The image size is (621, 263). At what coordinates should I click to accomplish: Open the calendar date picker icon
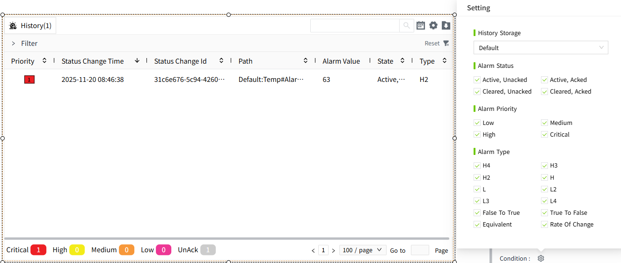421,26
